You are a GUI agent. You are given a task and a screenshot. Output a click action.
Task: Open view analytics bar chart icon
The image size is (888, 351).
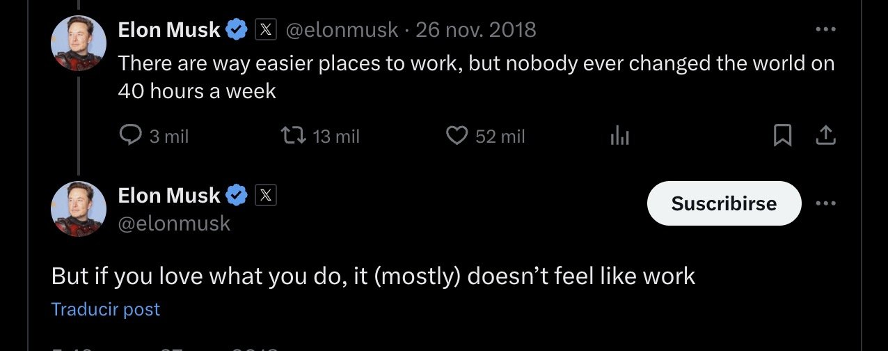[619, 136]
